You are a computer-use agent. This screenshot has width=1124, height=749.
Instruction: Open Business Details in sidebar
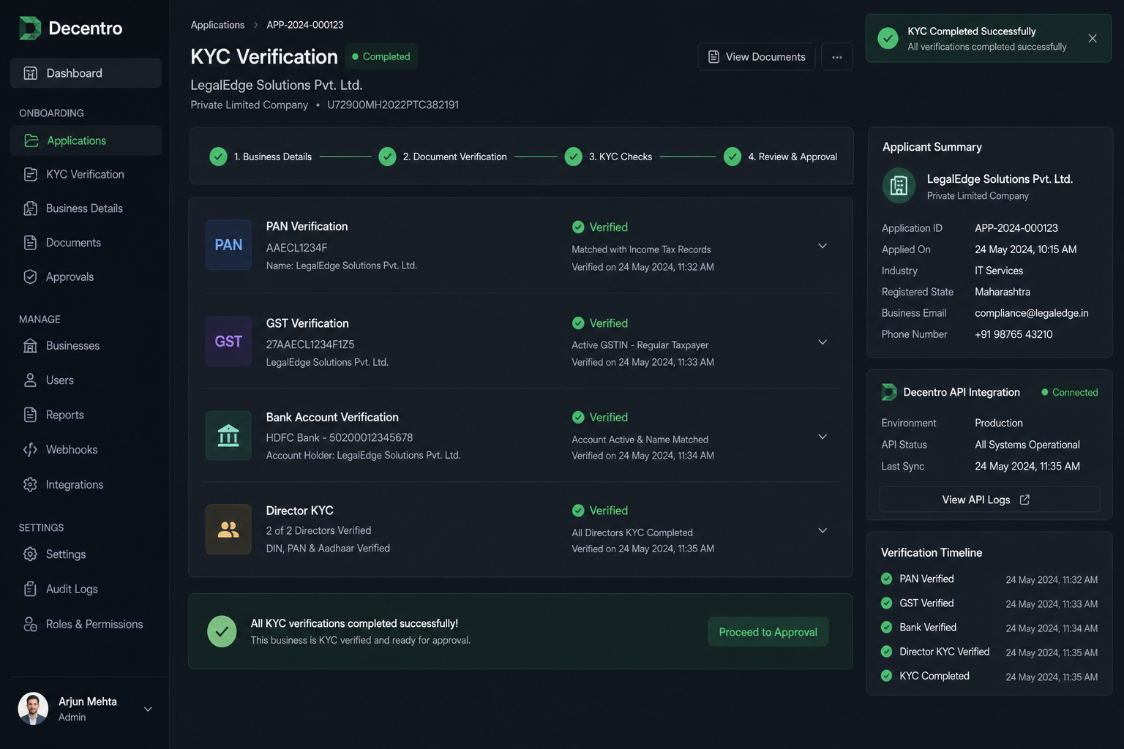click(86, 208)
